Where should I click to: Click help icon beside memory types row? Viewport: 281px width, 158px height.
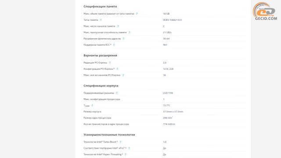[x=101, y=20]
